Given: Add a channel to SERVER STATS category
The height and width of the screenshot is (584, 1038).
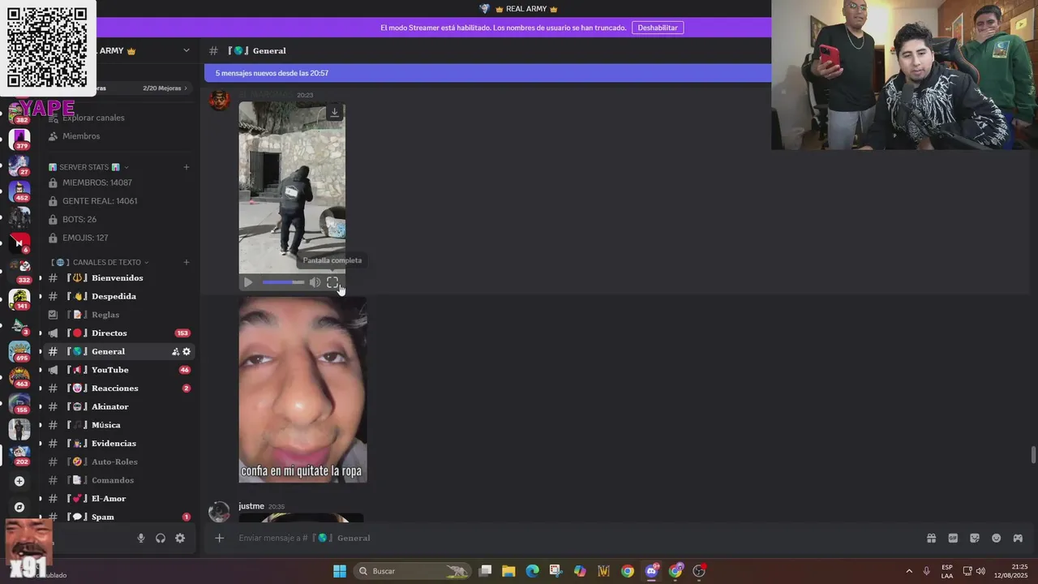Looking at the screenshot, I should tap(186, 167).
